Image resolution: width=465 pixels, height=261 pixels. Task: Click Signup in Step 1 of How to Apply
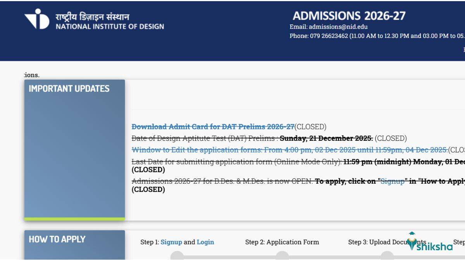point(171,242)
